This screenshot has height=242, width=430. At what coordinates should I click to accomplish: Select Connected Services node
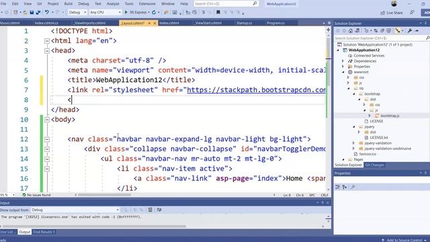pyautogui.click(x=369, y=55)
